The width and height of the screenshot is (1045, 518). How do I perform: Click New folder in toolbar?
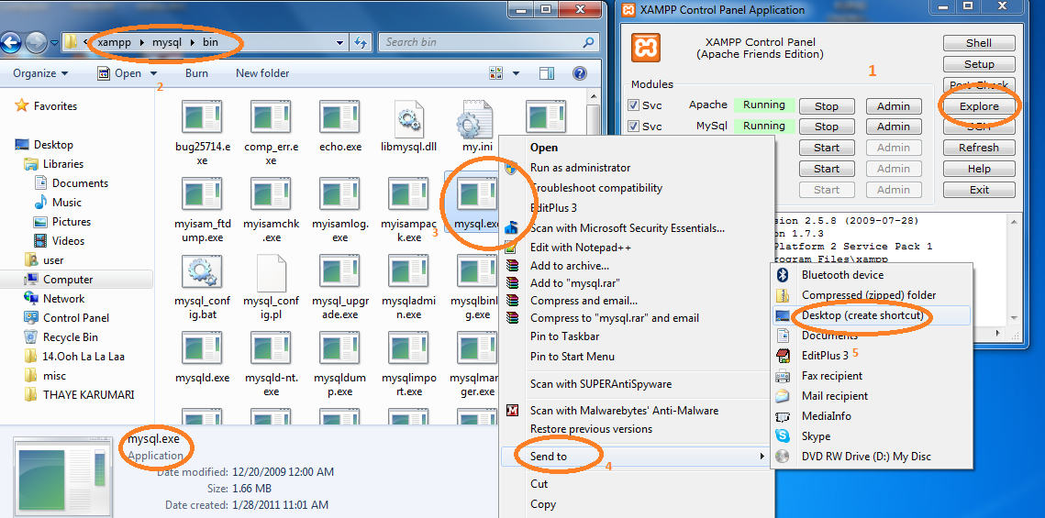pyautogui.click(x=262, y=73)
